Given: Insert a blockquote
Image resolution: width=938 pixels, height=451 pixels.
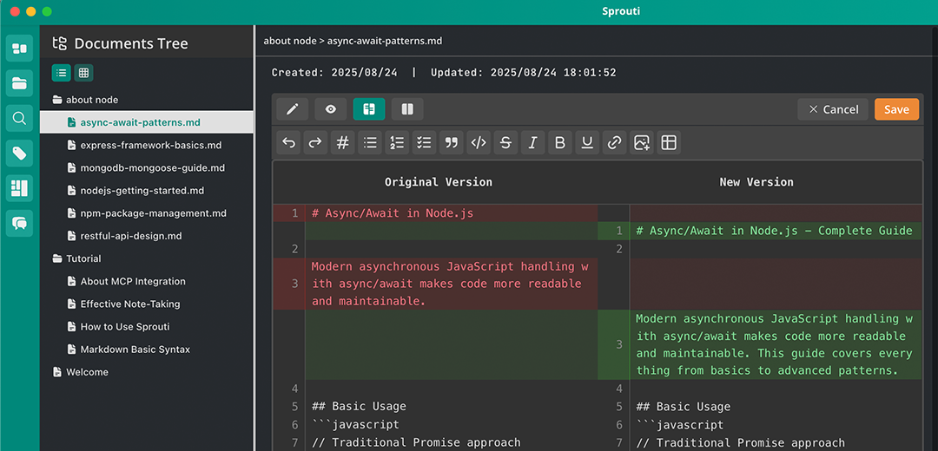Looking at the screenshot, I should (451, 143).
